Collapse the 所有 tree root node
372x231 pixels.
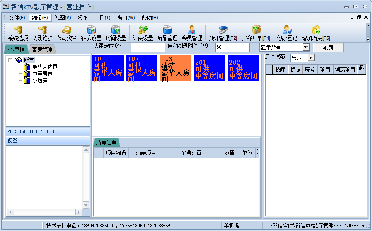pyautogui.click(x=11, y=60)
